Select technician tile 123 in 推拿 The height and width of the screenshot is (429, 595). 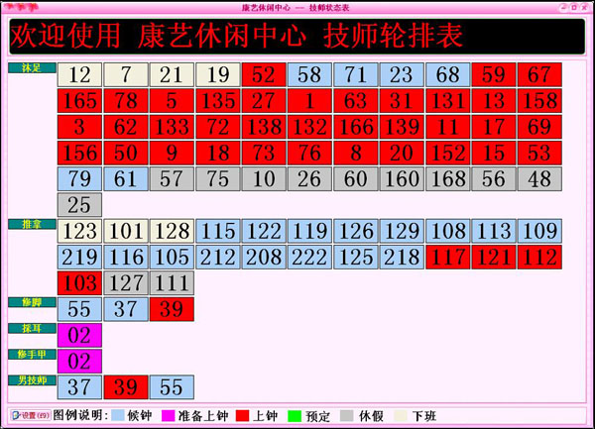80,231
